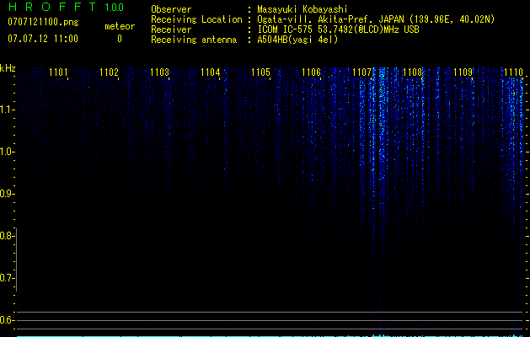Viewport: 530px width, 337px height.
Task: Click the ICOM IC-575 receiver details
Action: [338, 29]
